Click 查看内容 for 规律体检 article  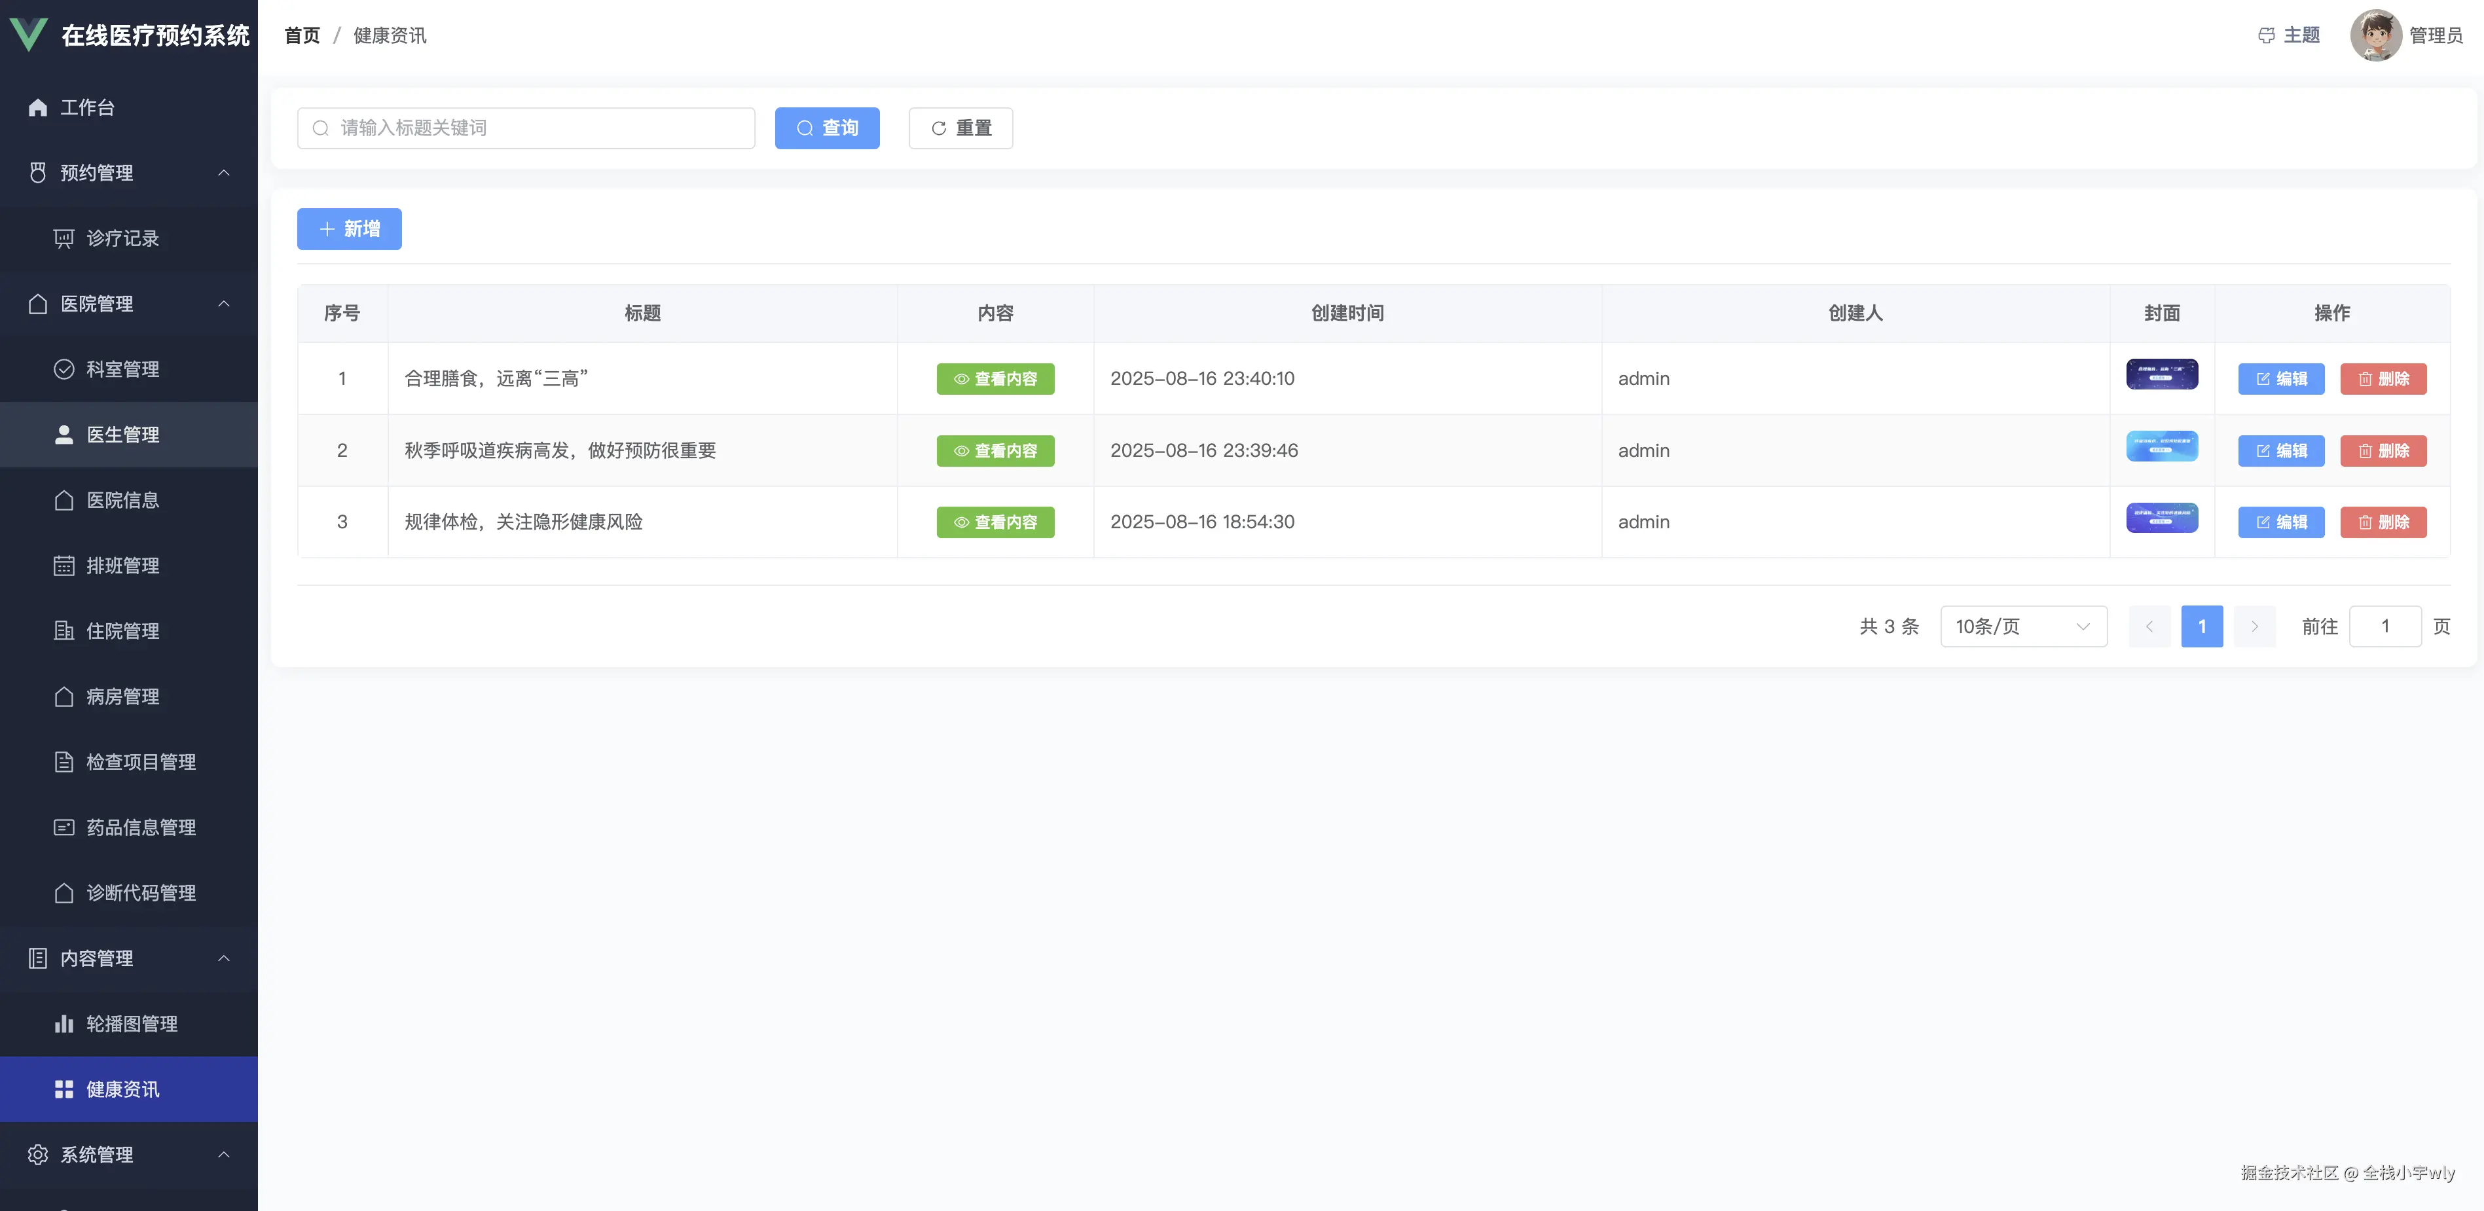(x=995, y=522)
